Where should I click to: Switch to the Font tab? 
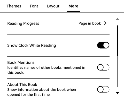pos(34,6)
